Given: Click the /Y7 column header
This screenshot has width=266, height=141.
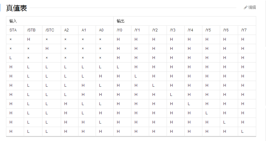Looking at the screenshot, I should [x=244, y=30].
